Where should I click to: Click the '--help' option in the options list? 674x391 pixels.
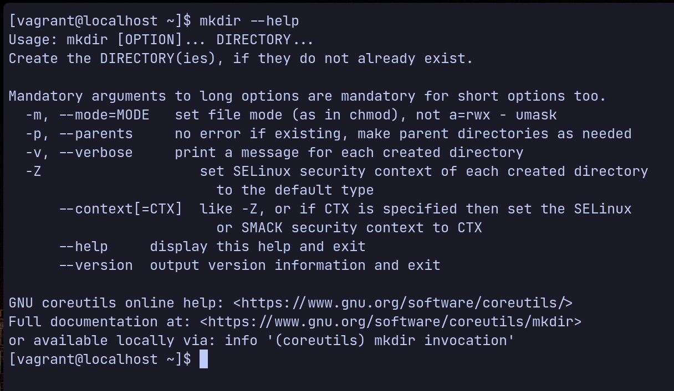click(83, 247)
